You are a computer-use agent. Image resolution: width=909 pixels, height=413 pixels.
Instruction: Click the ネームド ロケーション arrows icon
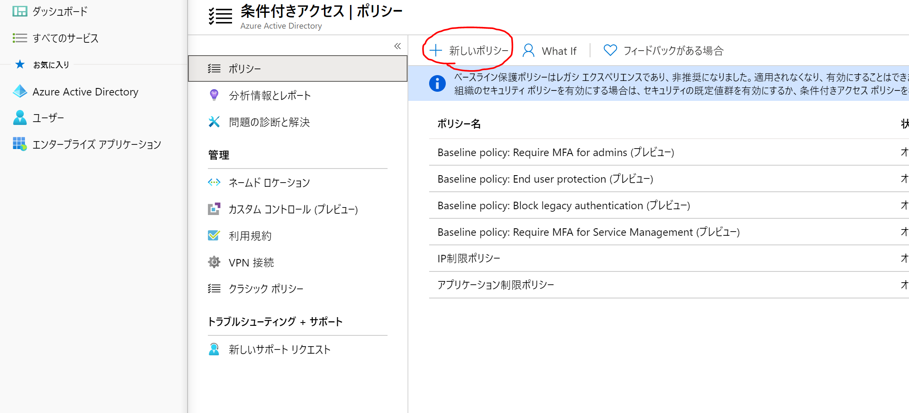tap(214, 182)
